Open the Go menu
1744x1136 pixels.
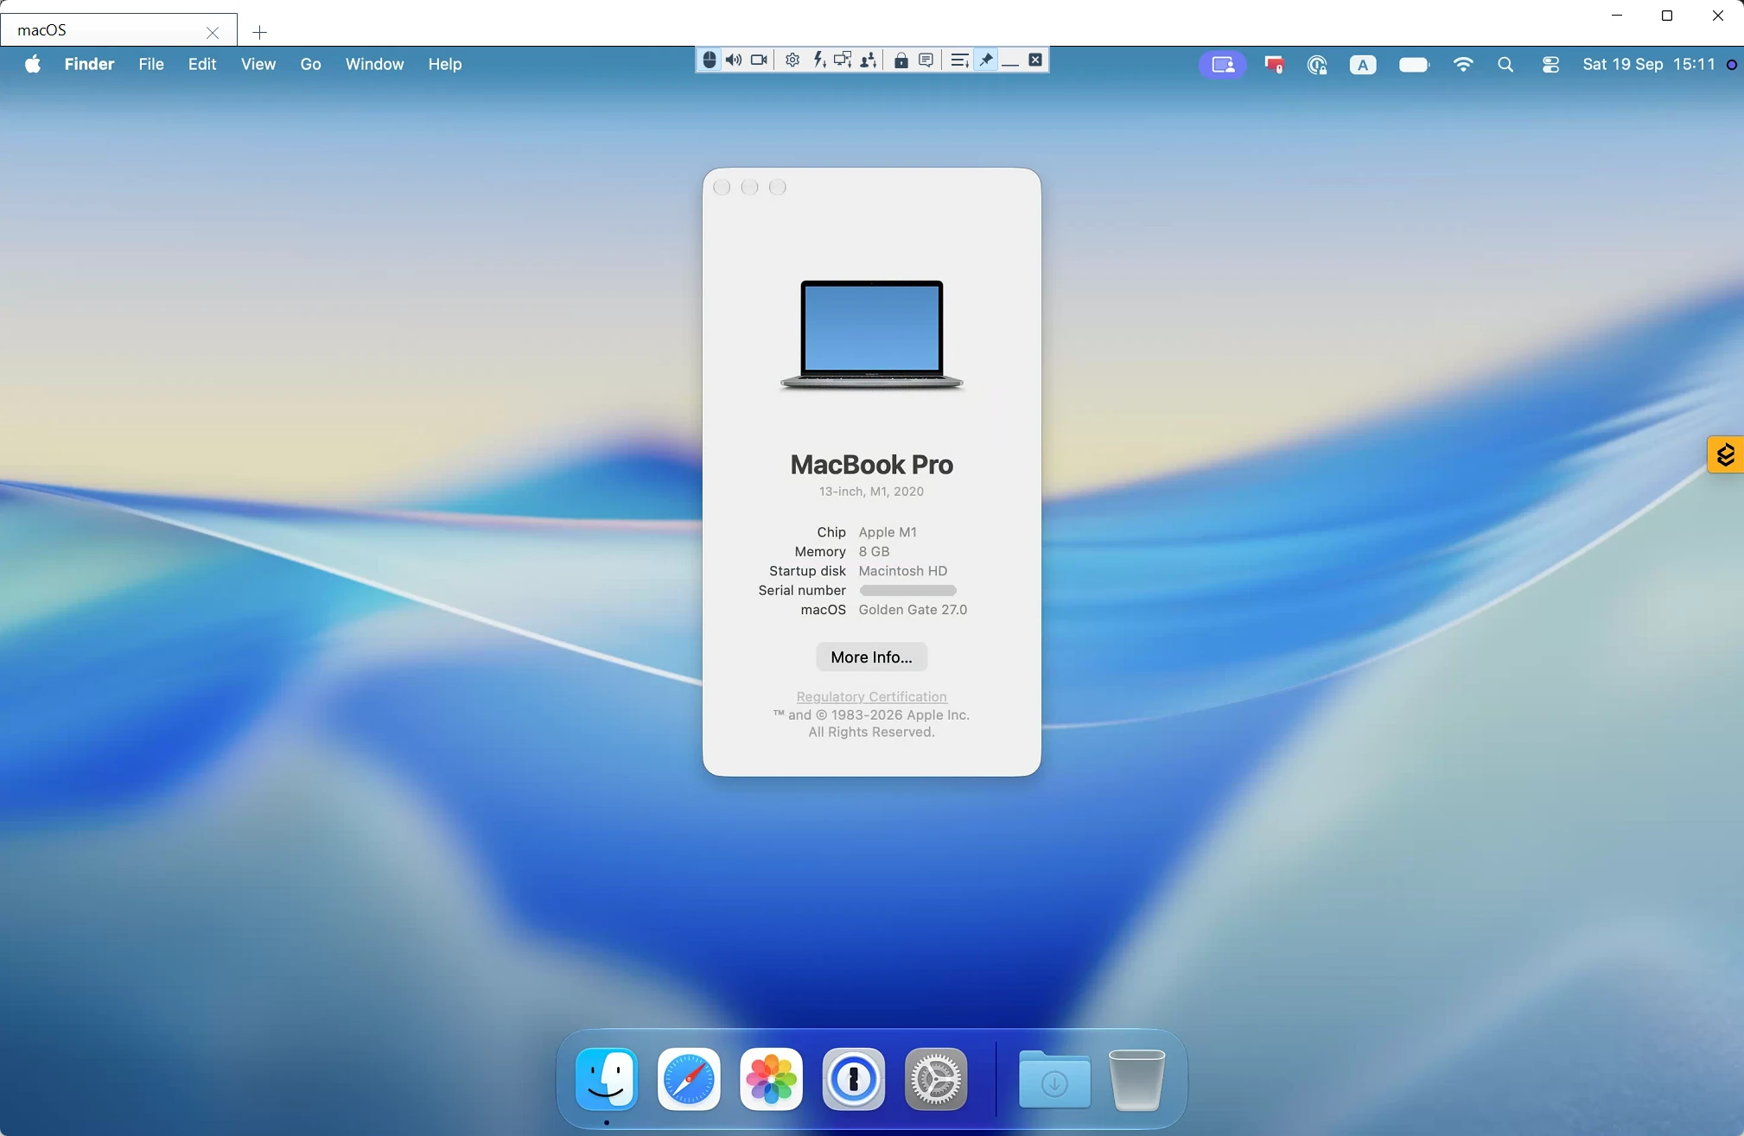pos(310,64)
